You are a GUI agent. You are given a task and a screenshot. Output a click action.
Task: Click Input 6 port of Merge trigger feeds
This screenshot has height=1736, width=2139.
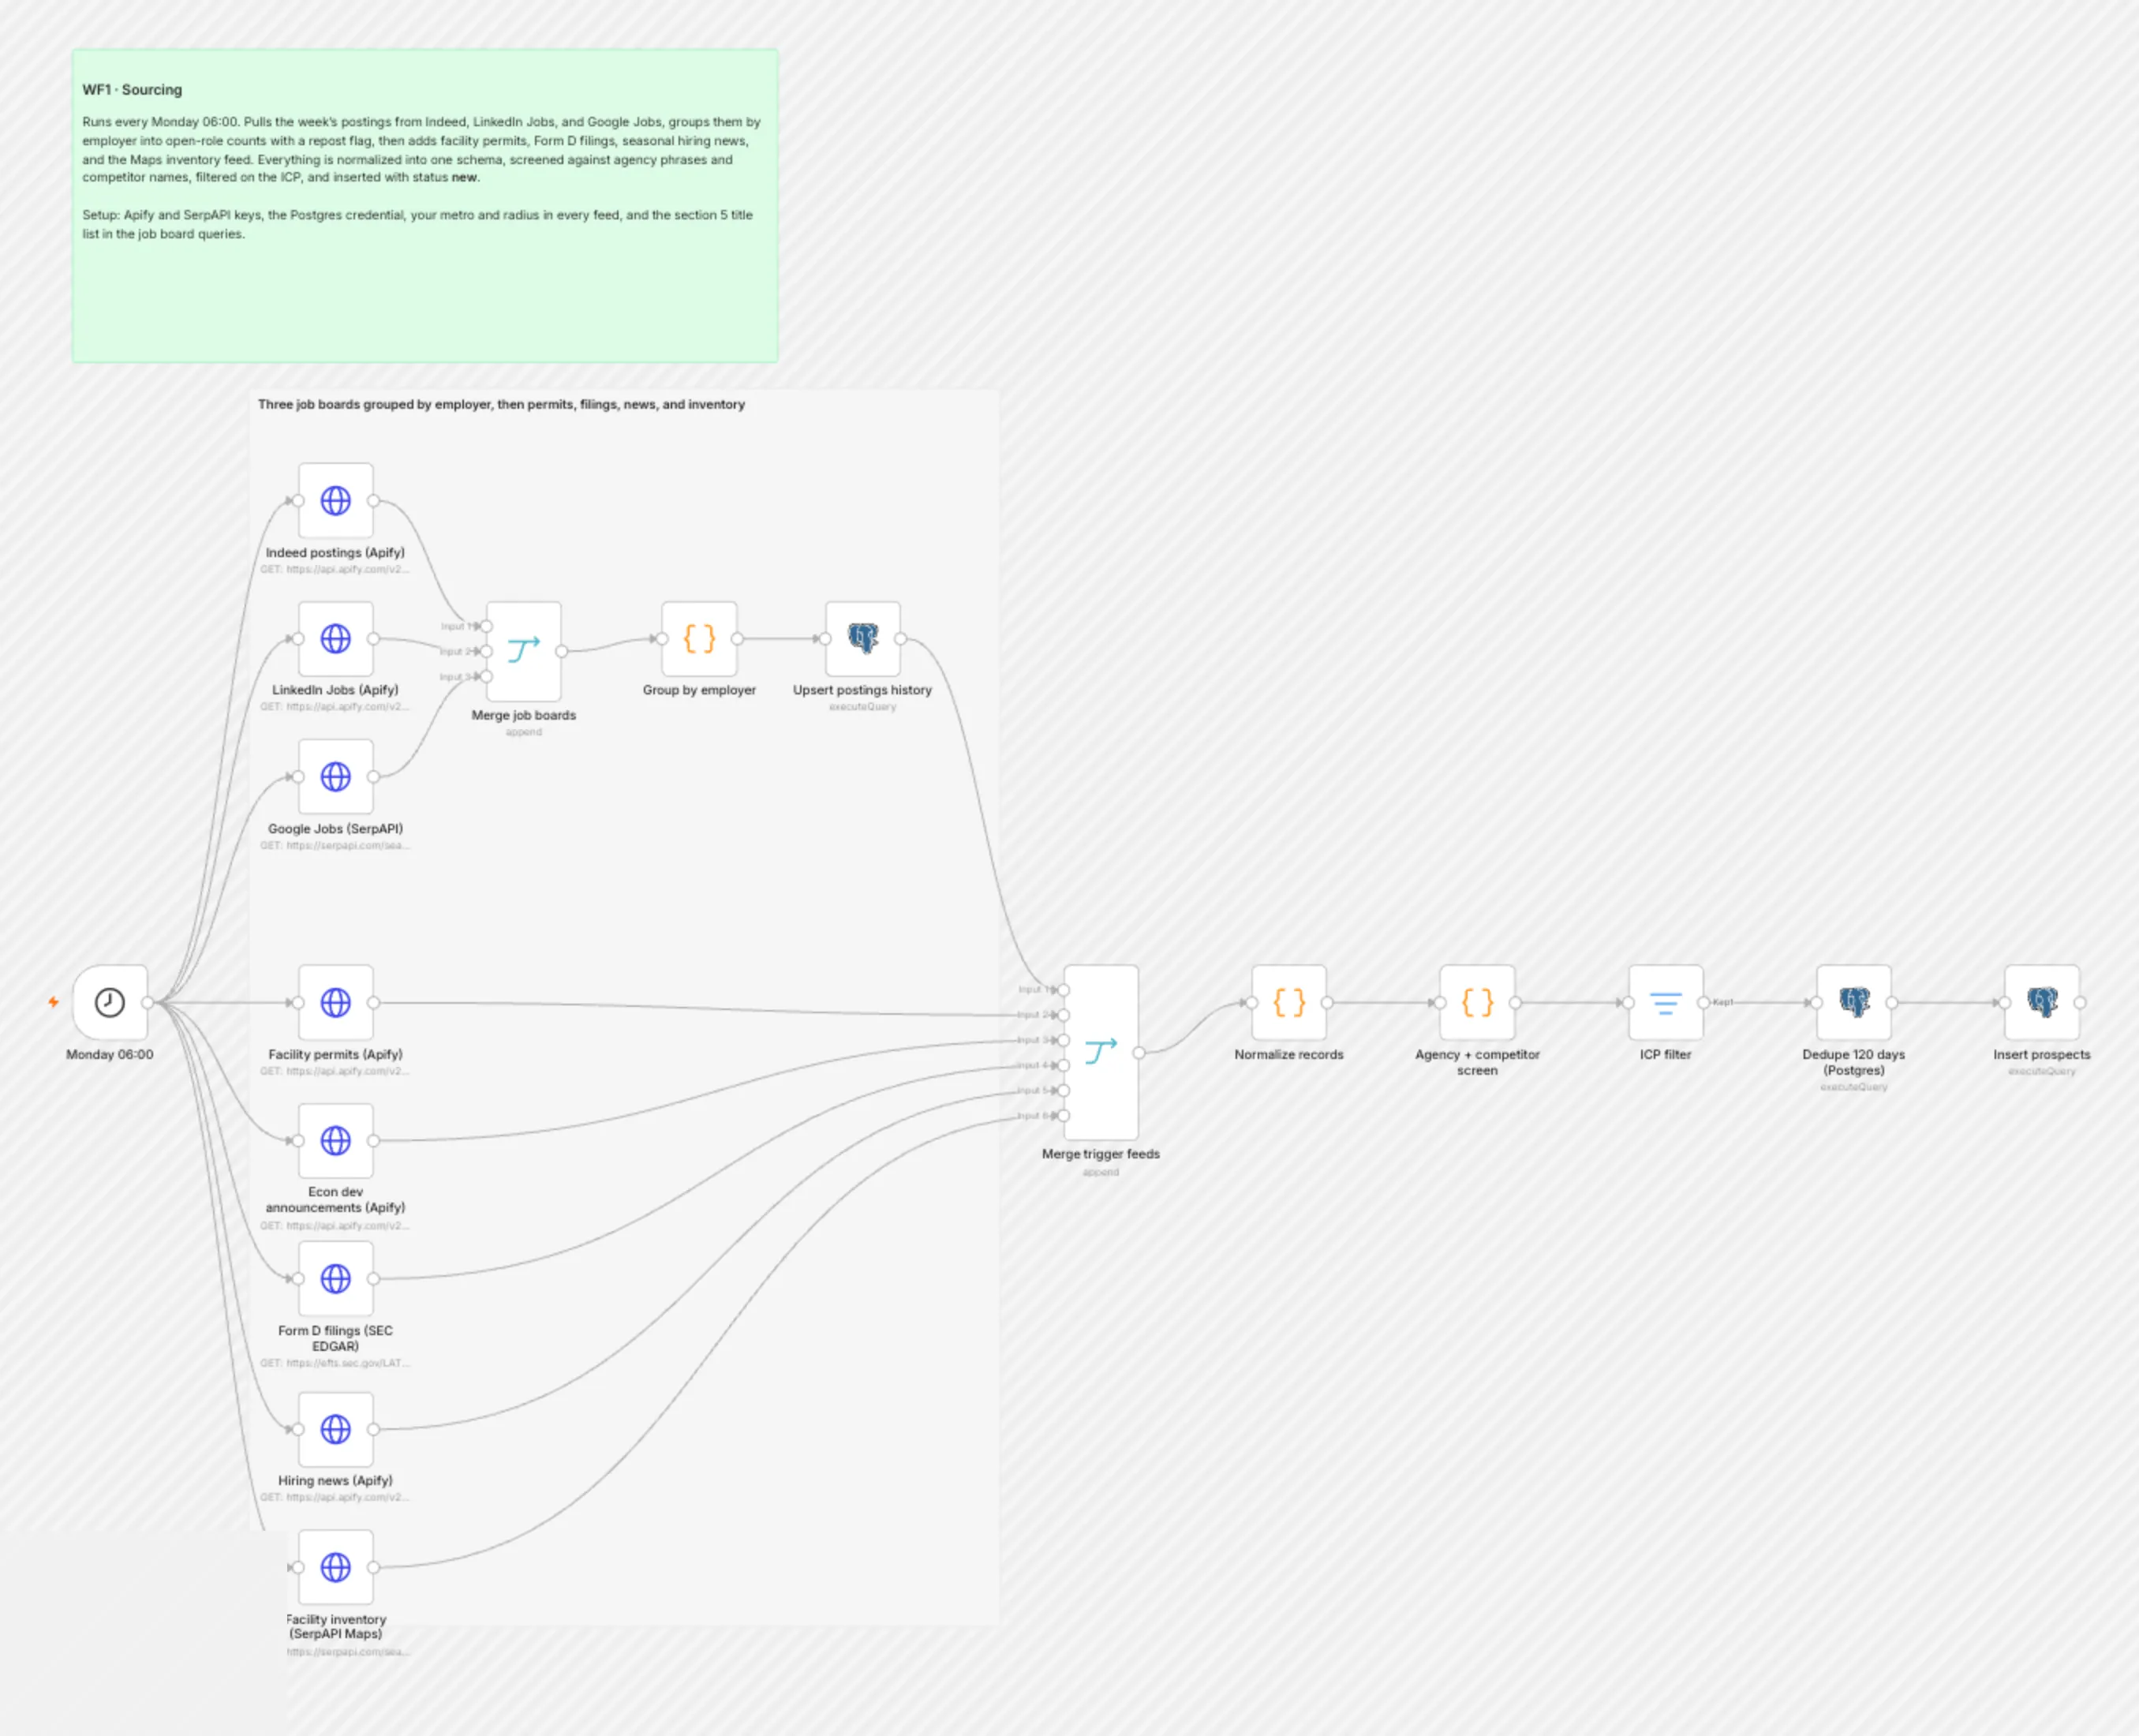point(1064,1116)
